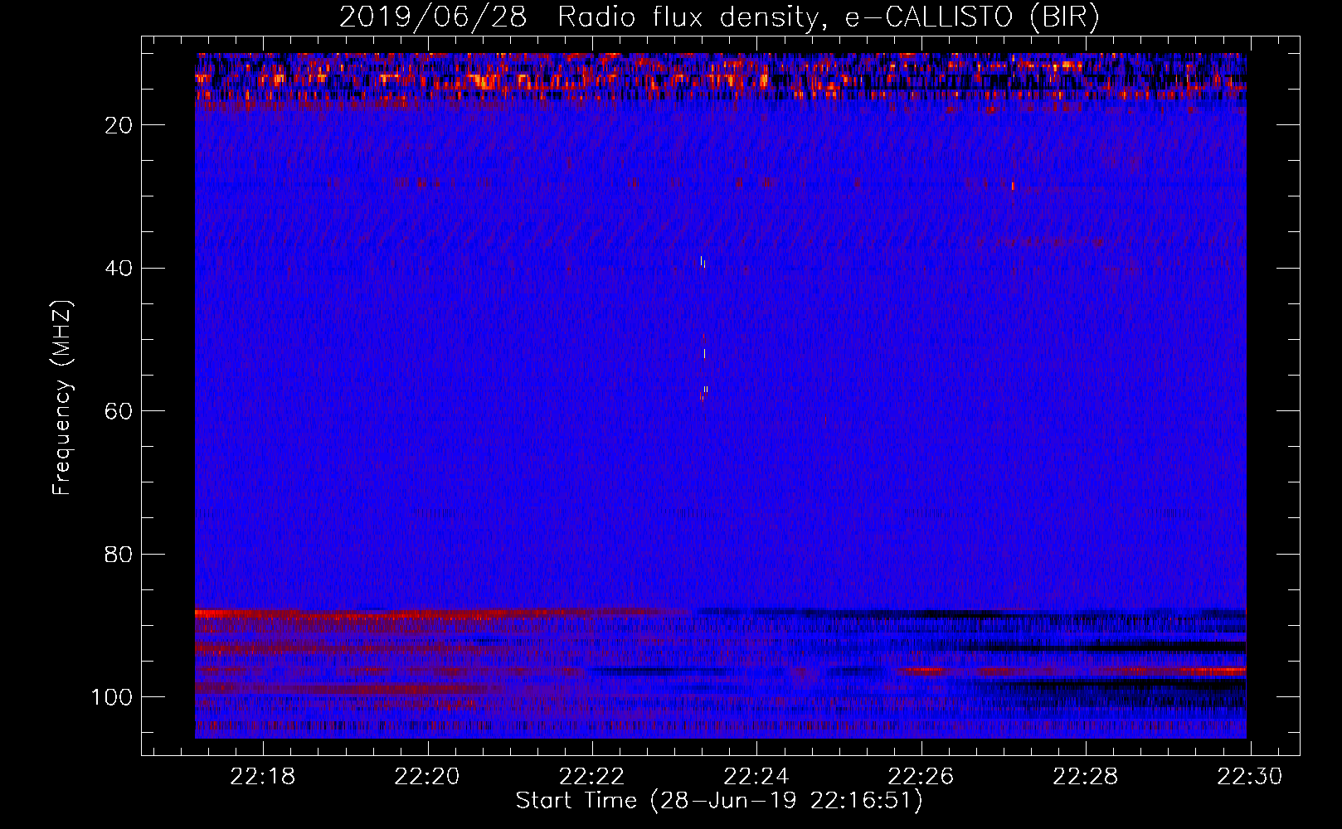
Task: Click the '22:18' time tick label
Action: 262,777
